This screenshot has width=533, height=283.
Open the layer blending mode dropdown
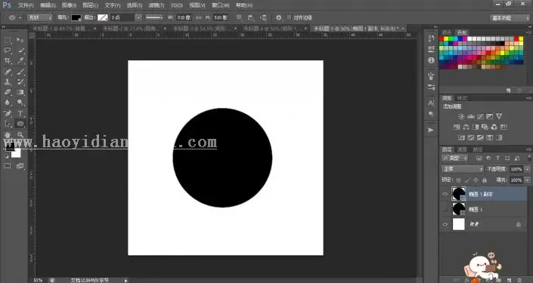[x=462, y=169]
